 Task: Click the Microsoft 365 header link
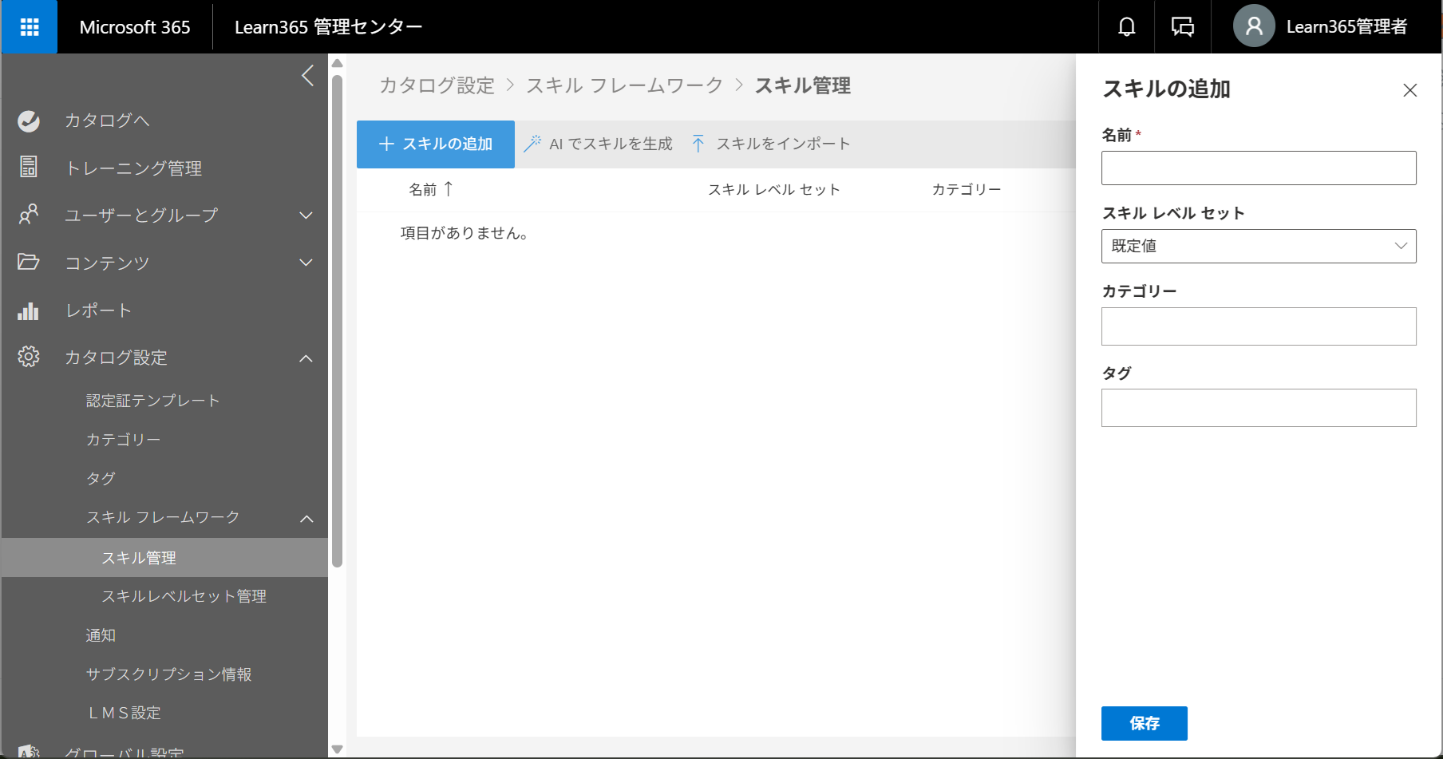[135, 27]
